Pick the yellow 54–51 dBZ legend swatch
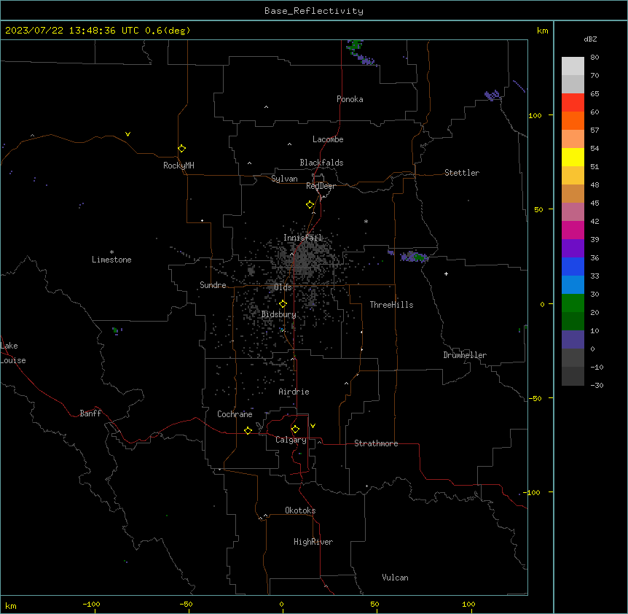Image resolution: width=628 pixels, height=614 pixels. click(573, 157)
